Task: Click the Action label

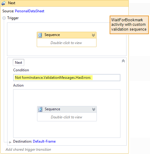Action: pos(19,85)
